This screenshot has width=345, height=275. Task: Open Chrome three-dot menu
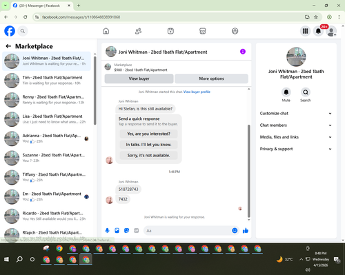click(339, 17)
